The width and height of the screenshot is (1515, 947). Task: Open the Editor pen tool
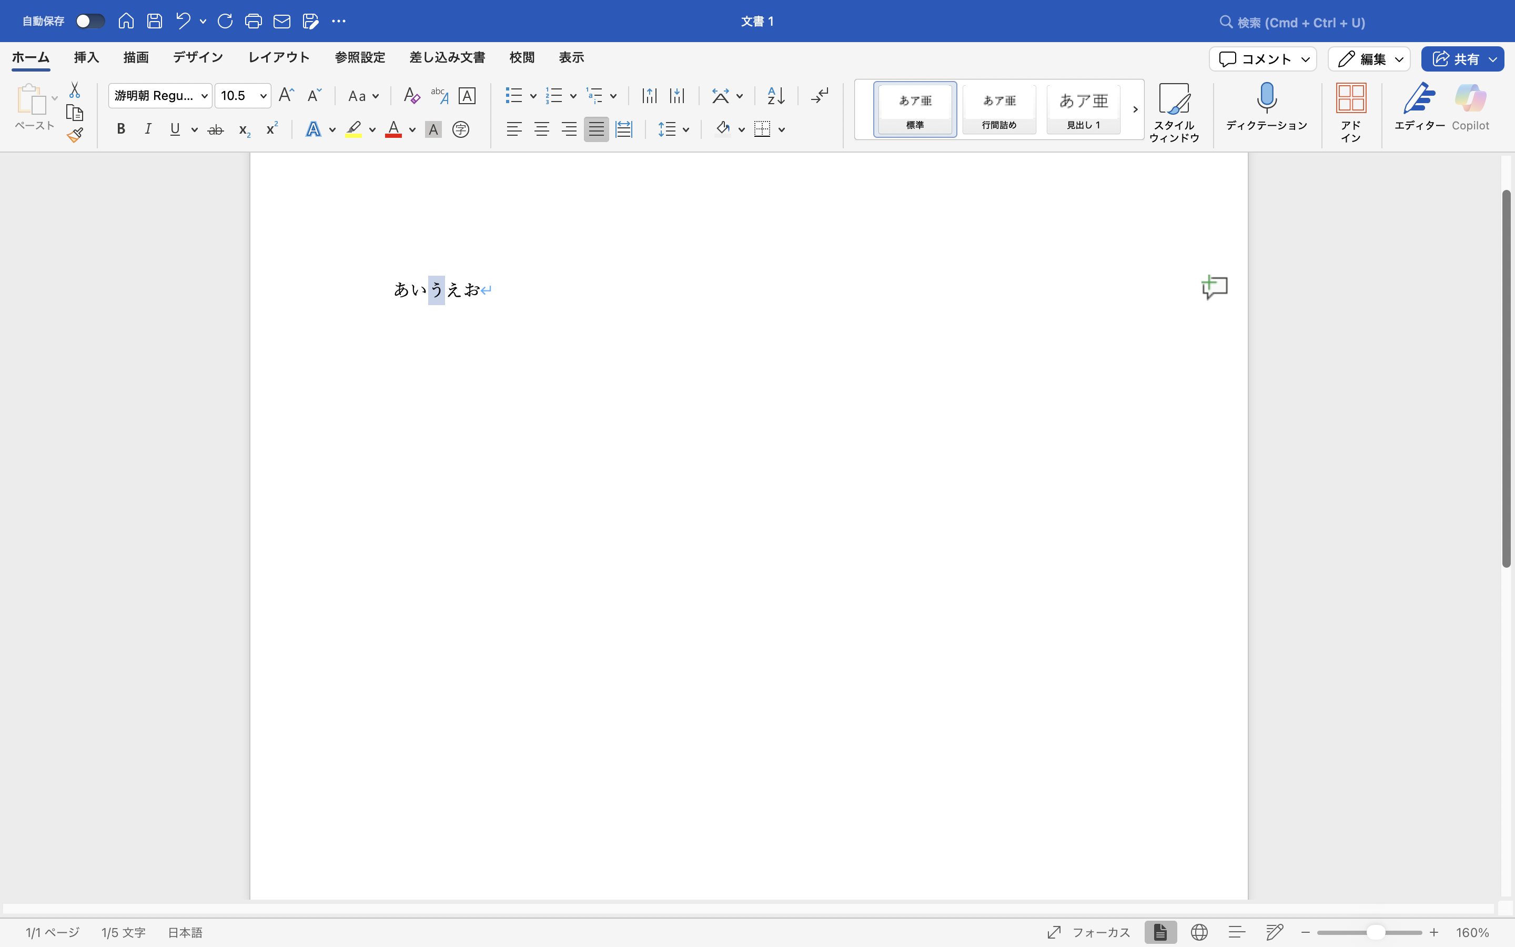pos(1419,108)
